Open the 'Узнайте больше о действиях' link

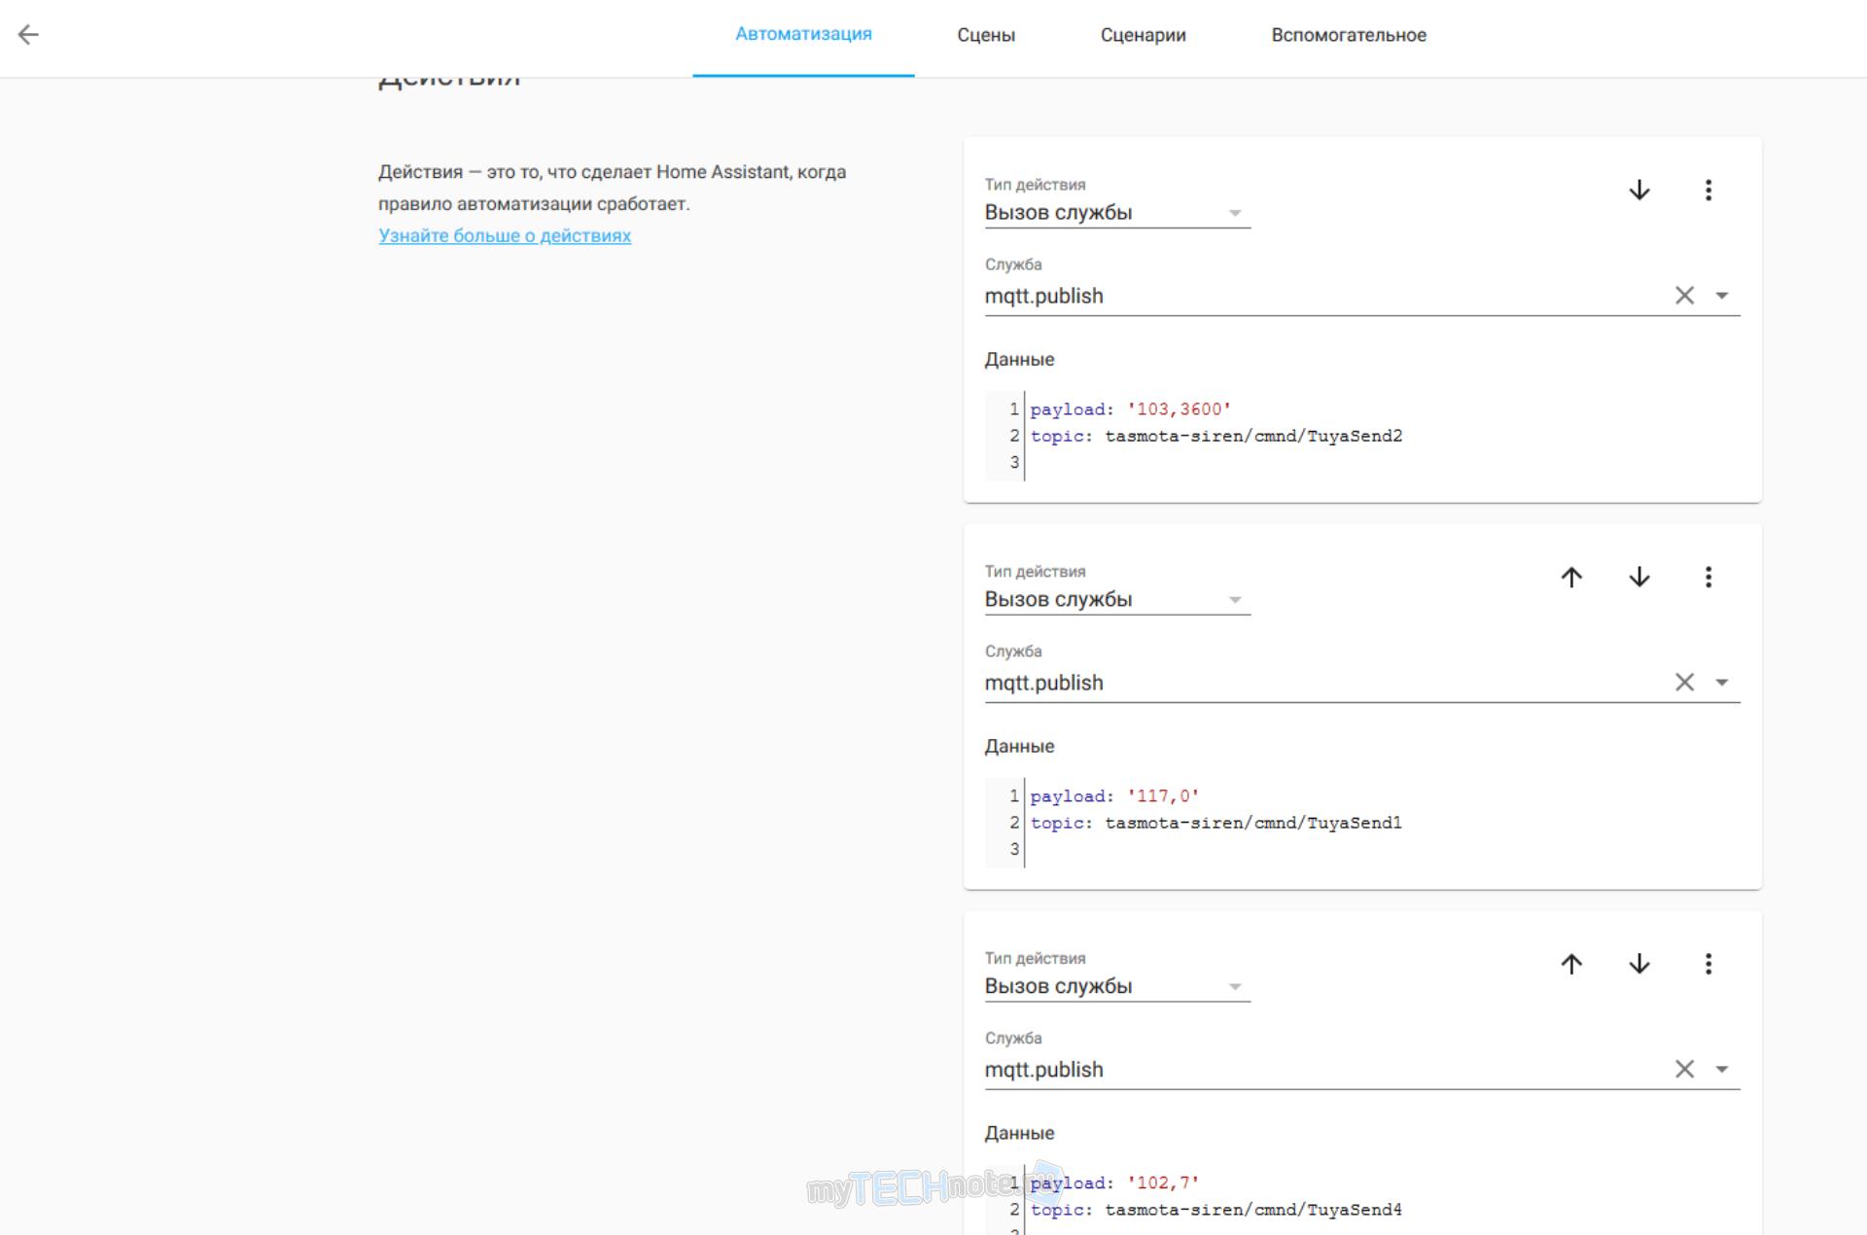[505, 235]
